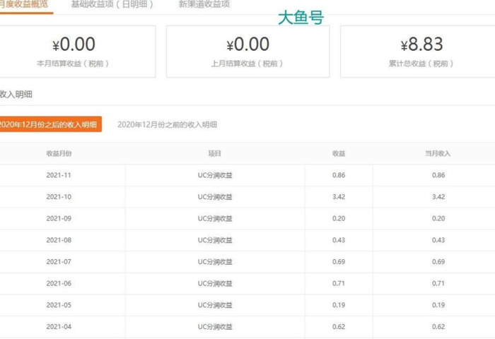Click 收益 value 0.86 for 2021-11

339,175
